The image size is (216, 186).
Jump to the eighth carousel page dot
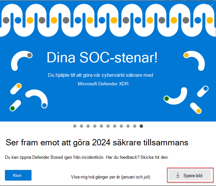pos(121,126)
